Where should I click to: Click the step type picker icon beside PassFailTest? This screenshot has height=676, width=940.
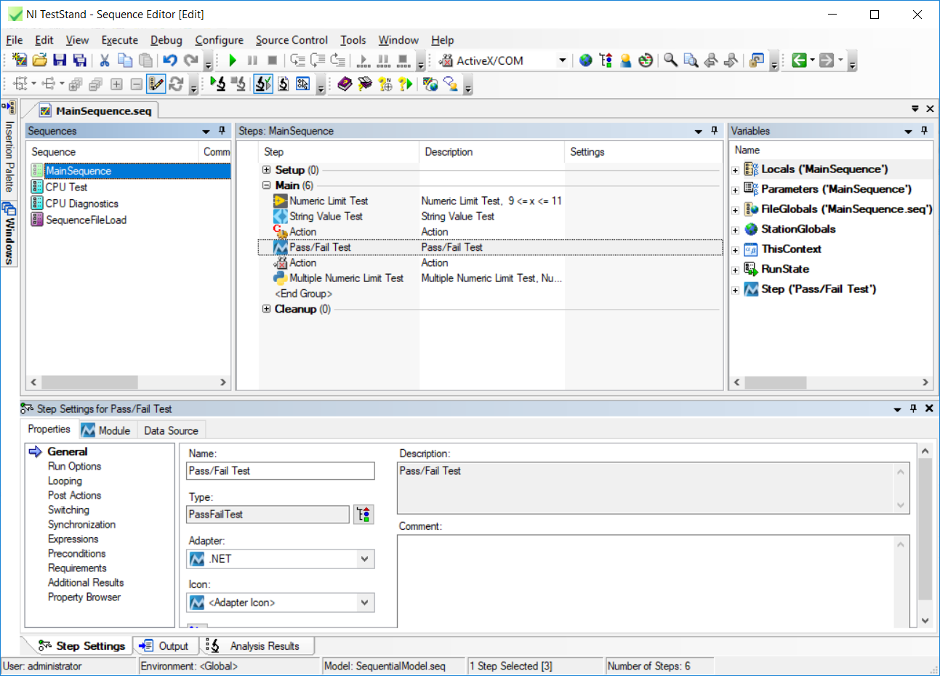pyautogui.click(x=363, y=515)
